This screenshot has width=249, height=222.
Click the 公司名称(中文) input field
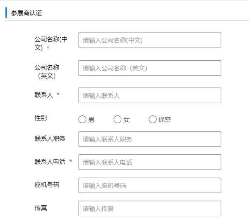150,40
